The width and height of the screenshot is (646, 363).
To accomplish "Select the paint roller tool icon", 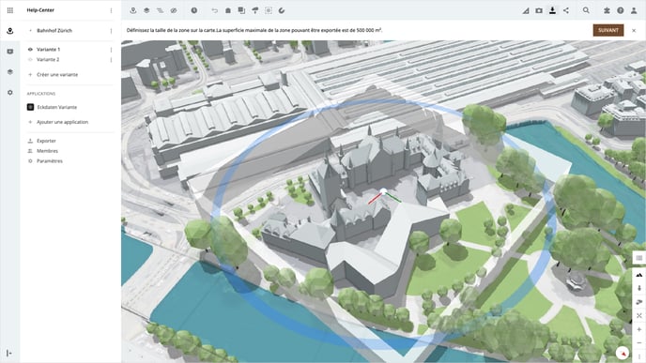I will [255, 10].
